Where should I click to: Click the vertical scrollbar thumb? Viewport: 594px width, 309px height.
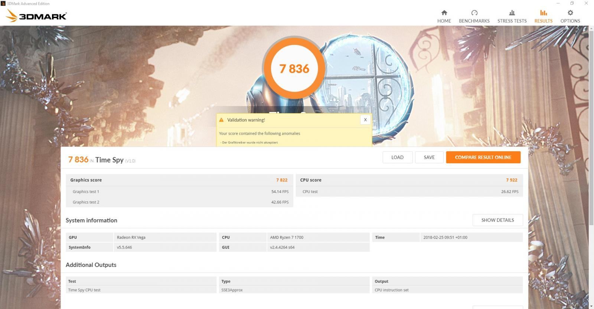(x=591, y=128)
